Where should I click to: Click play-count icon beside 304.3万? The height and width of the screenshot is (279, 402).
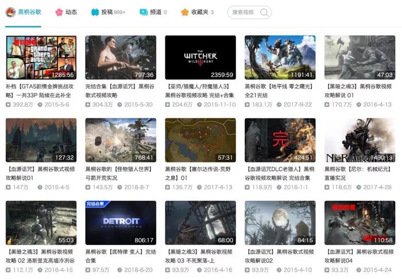tap(88, 104)
